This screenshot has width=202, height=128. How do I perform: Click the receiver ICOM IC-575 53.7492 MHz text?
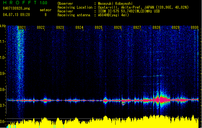129,11
